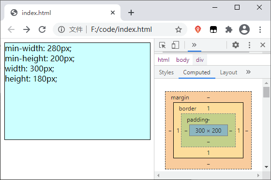
Task: Open the Chrome profile avatar
Action: point(244,29)
